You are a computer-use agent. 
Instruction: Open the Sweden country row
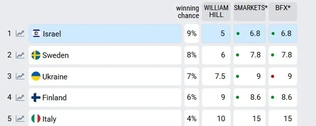[x=105, y=55]
